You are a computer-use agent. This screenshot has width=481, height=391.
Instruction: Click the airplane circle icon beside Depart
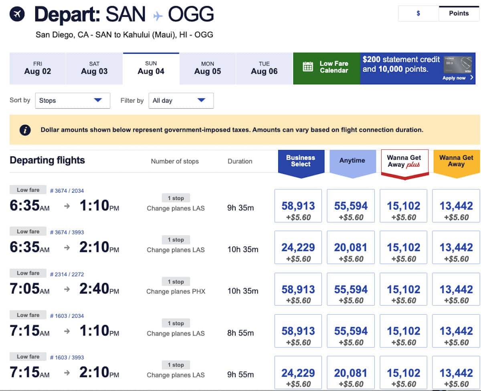click(17, 14)
